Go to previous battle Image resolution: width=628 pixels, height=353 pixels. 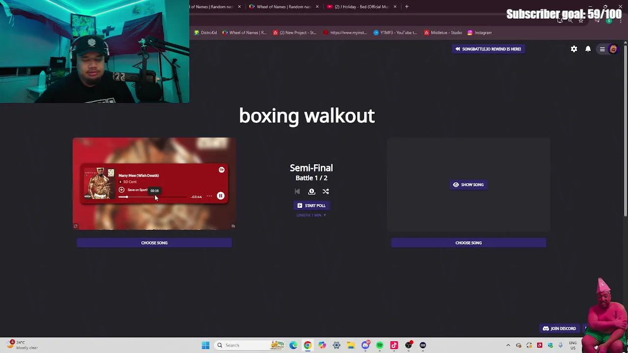coord(297,192)
